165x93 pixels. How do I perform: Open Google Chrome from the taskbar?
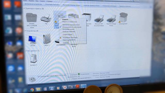pyautogui.click(x=32, y=90)
